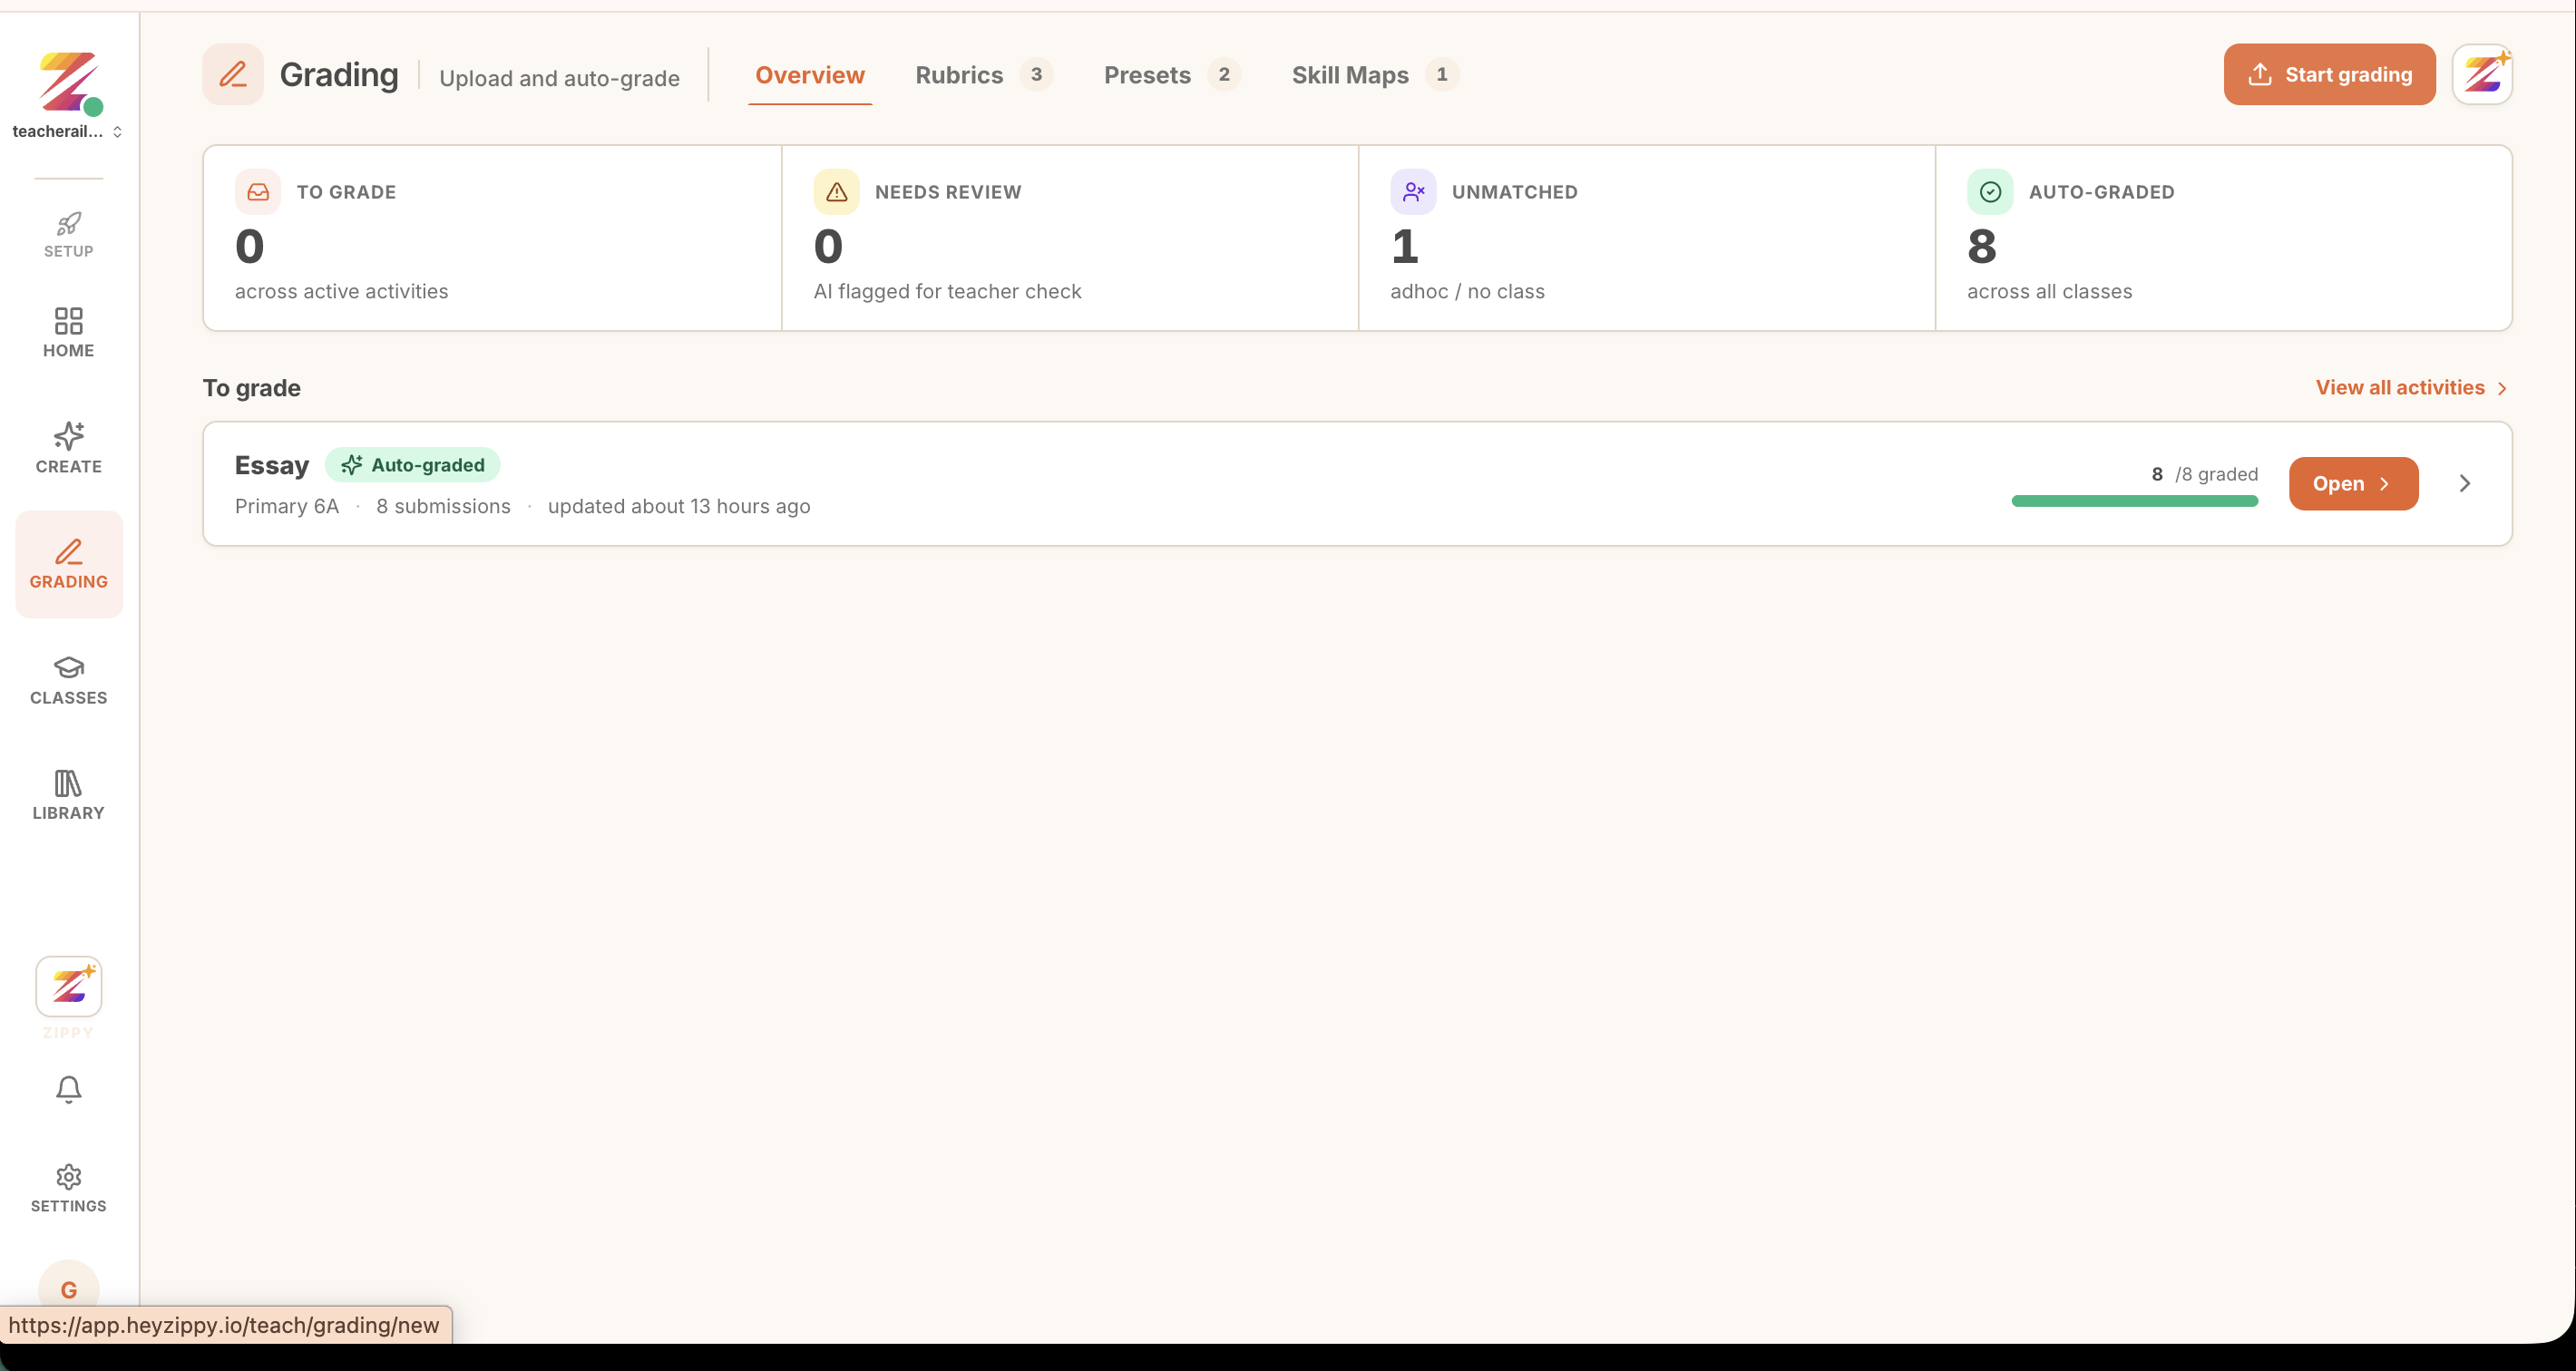
Task: Follow the View all activities link
Action: coord(2411,388)
